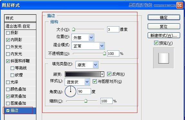Click the 角度 angle input field showing 90

tap(84, 91)
